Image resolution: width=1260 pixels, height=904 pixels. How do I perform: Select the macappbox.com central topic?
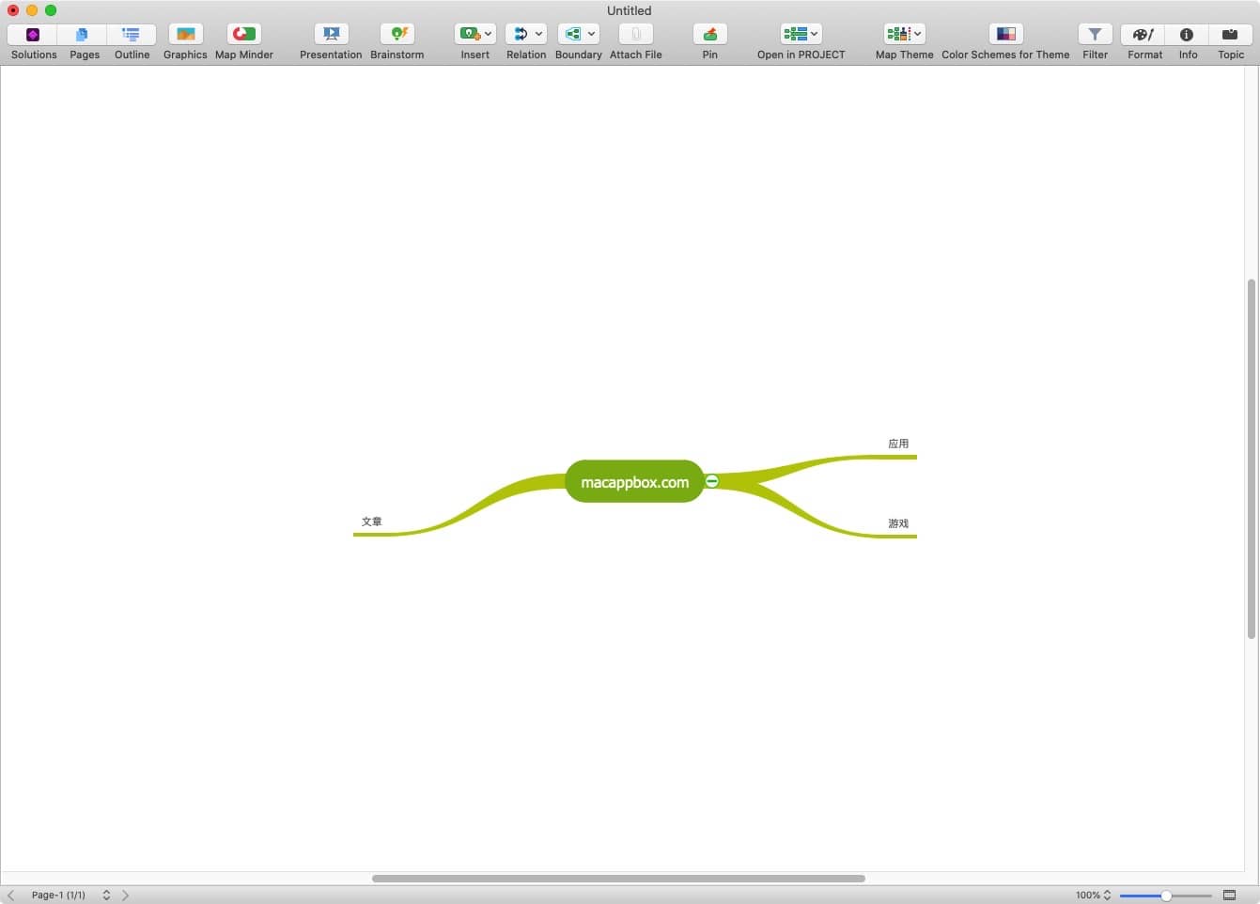coord(634,482)
